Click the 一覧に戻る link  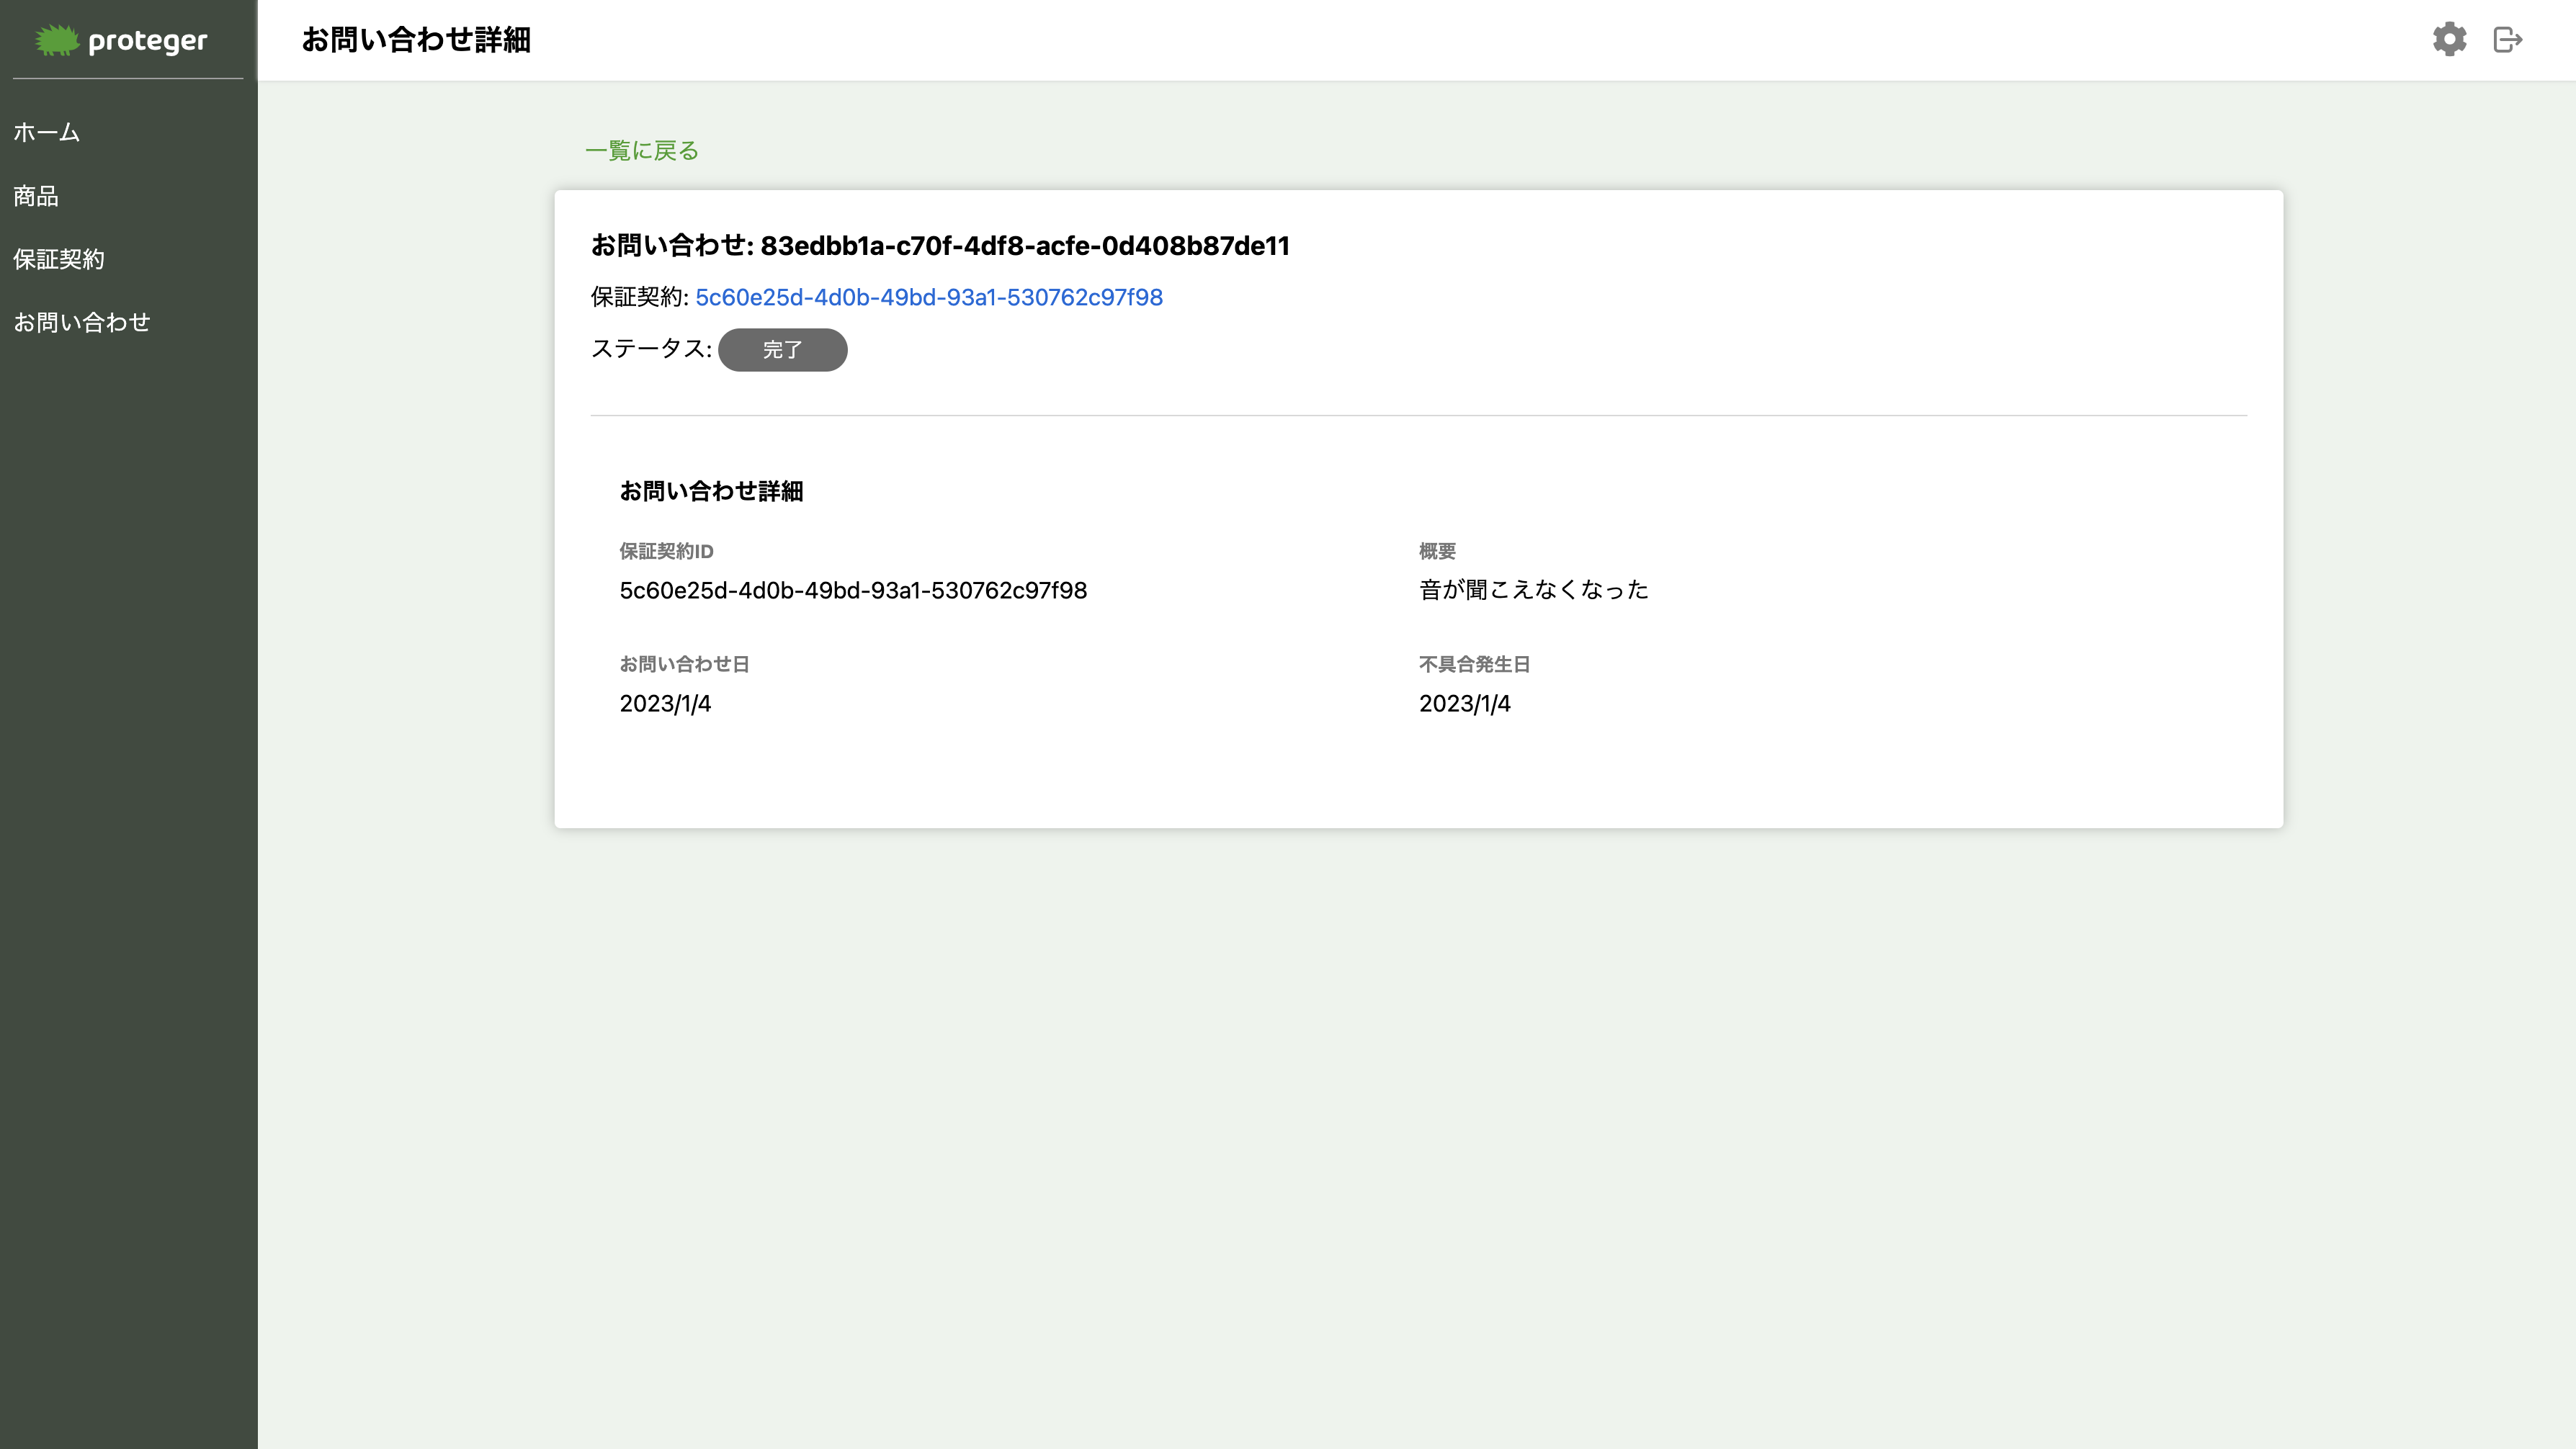(641, 150)
